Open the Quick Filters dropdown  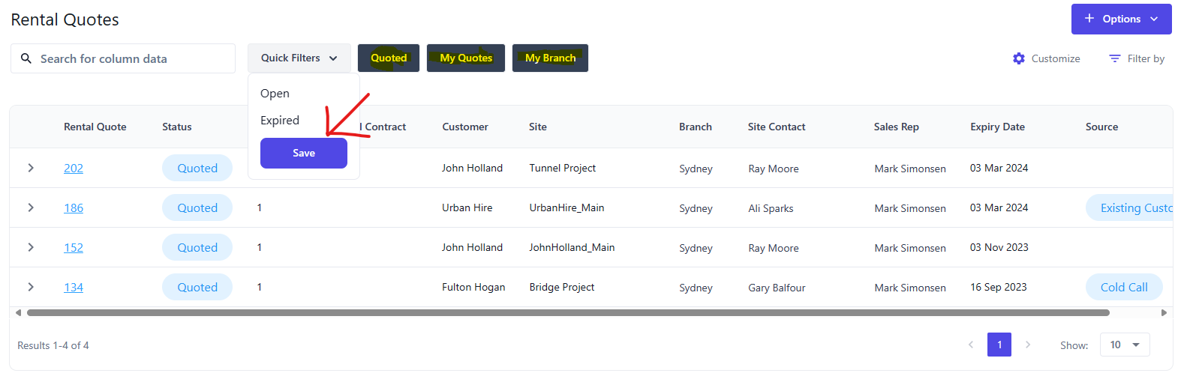[x=299, y=58]
